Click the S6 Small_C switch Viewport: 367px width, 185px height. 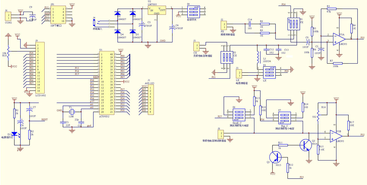pyautogui.click(x=239, y=114)
